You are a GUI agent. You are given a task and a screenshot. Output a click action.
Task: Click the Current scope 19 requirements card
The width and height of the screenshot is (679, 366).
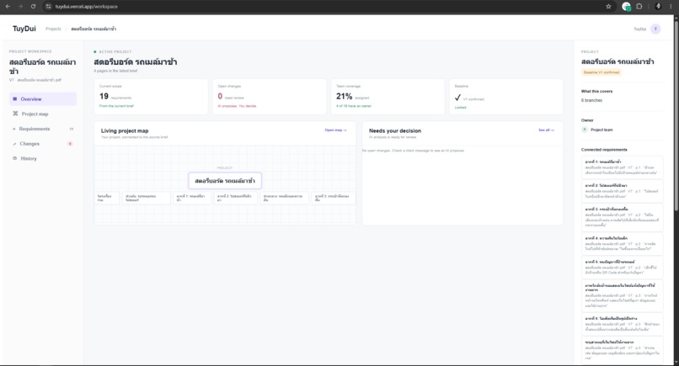(151, 97)
